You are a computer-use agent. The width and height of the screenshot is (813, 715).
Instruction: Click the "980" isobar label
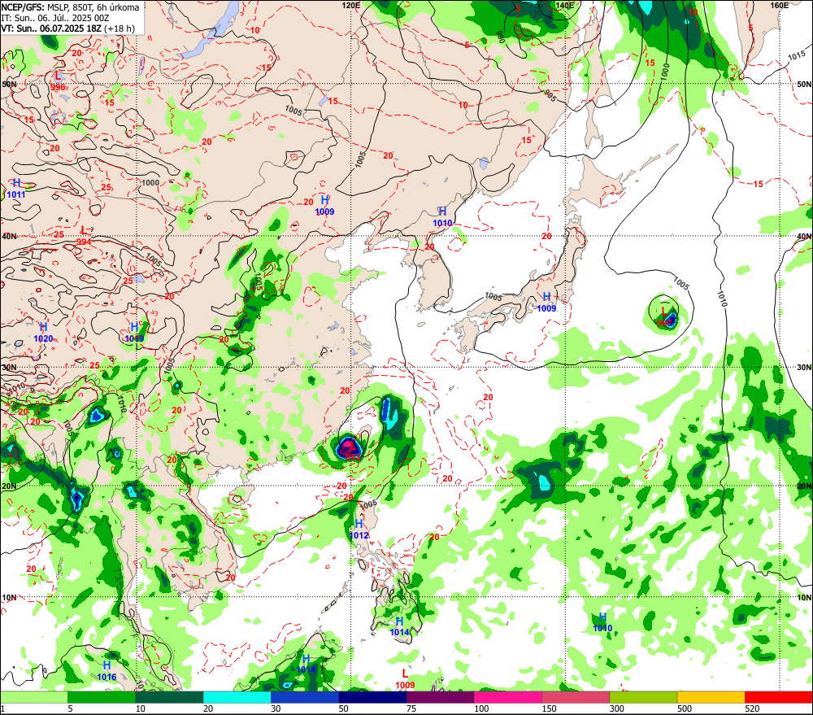[x=500, y=37]
